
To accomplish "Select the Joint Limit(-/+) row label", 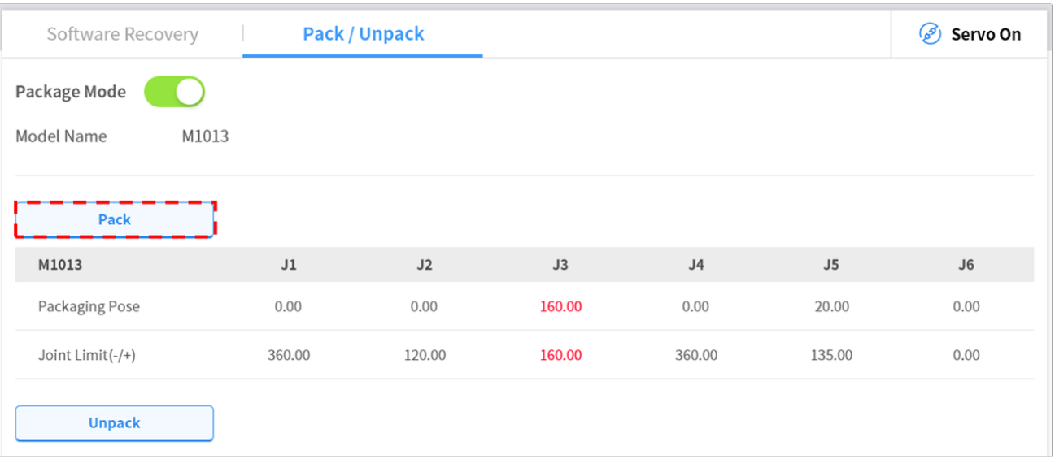I will click(87, 355).
